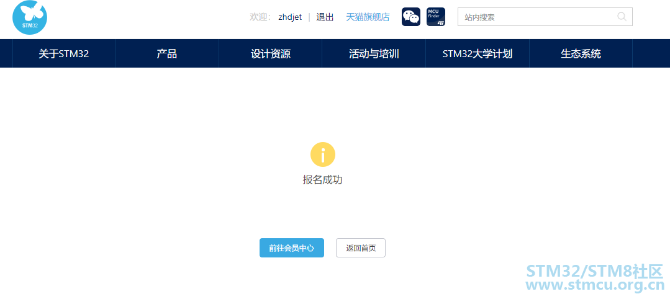The image size is (670, 299).
Task: Click the username zhdjet
Action: point(290,17)
